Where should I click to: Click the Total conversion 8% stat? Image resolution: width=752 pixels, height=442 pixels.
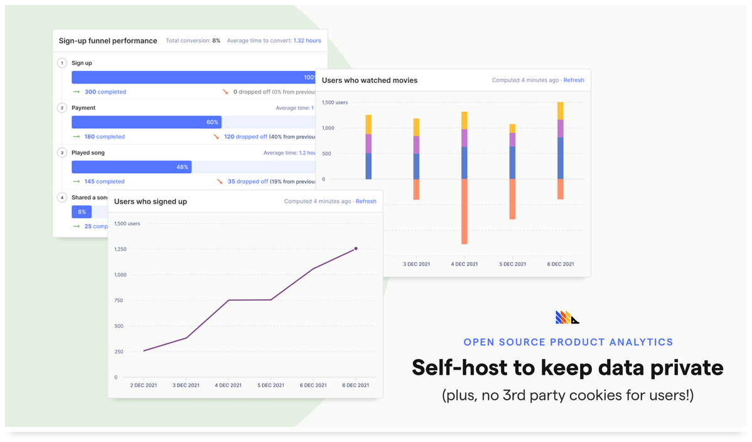tap(193, 40)
